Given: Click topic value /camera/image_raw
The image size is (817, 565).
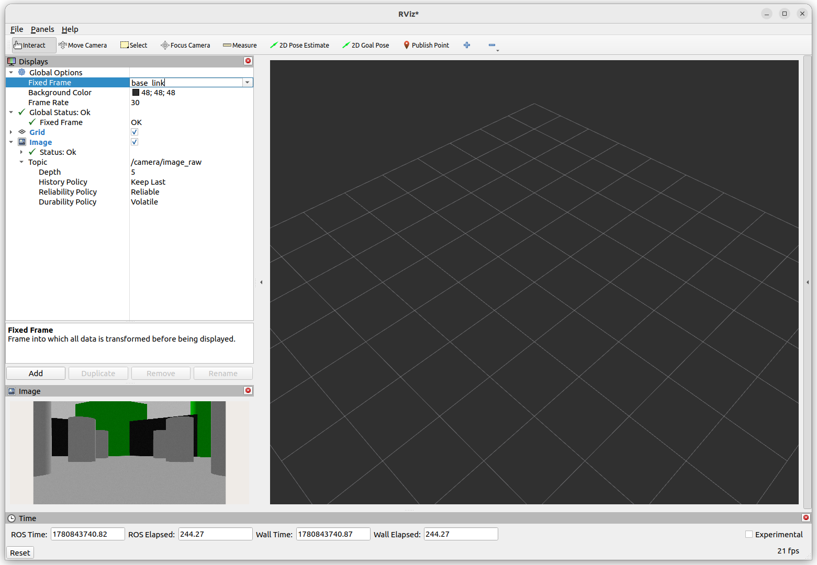Looking at the screenshot, I should (166, 162).
